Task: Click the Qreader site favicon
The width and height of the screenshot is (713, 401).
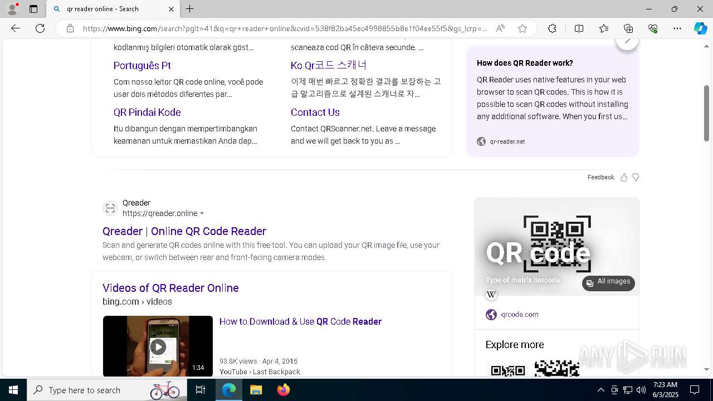Action: click(110, 208)
